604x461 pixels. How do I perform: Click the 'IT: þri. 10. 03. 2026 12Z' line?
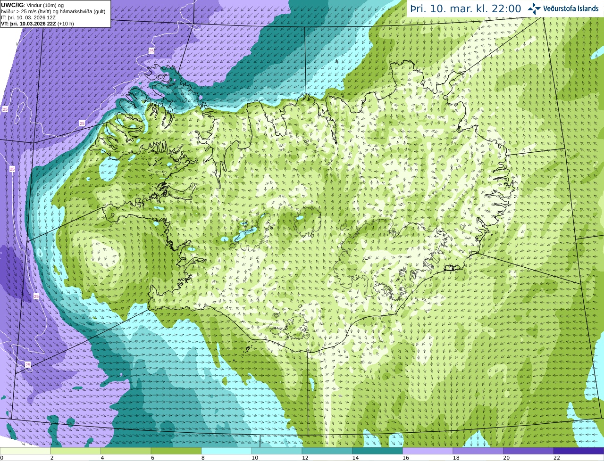pos(28,17)
